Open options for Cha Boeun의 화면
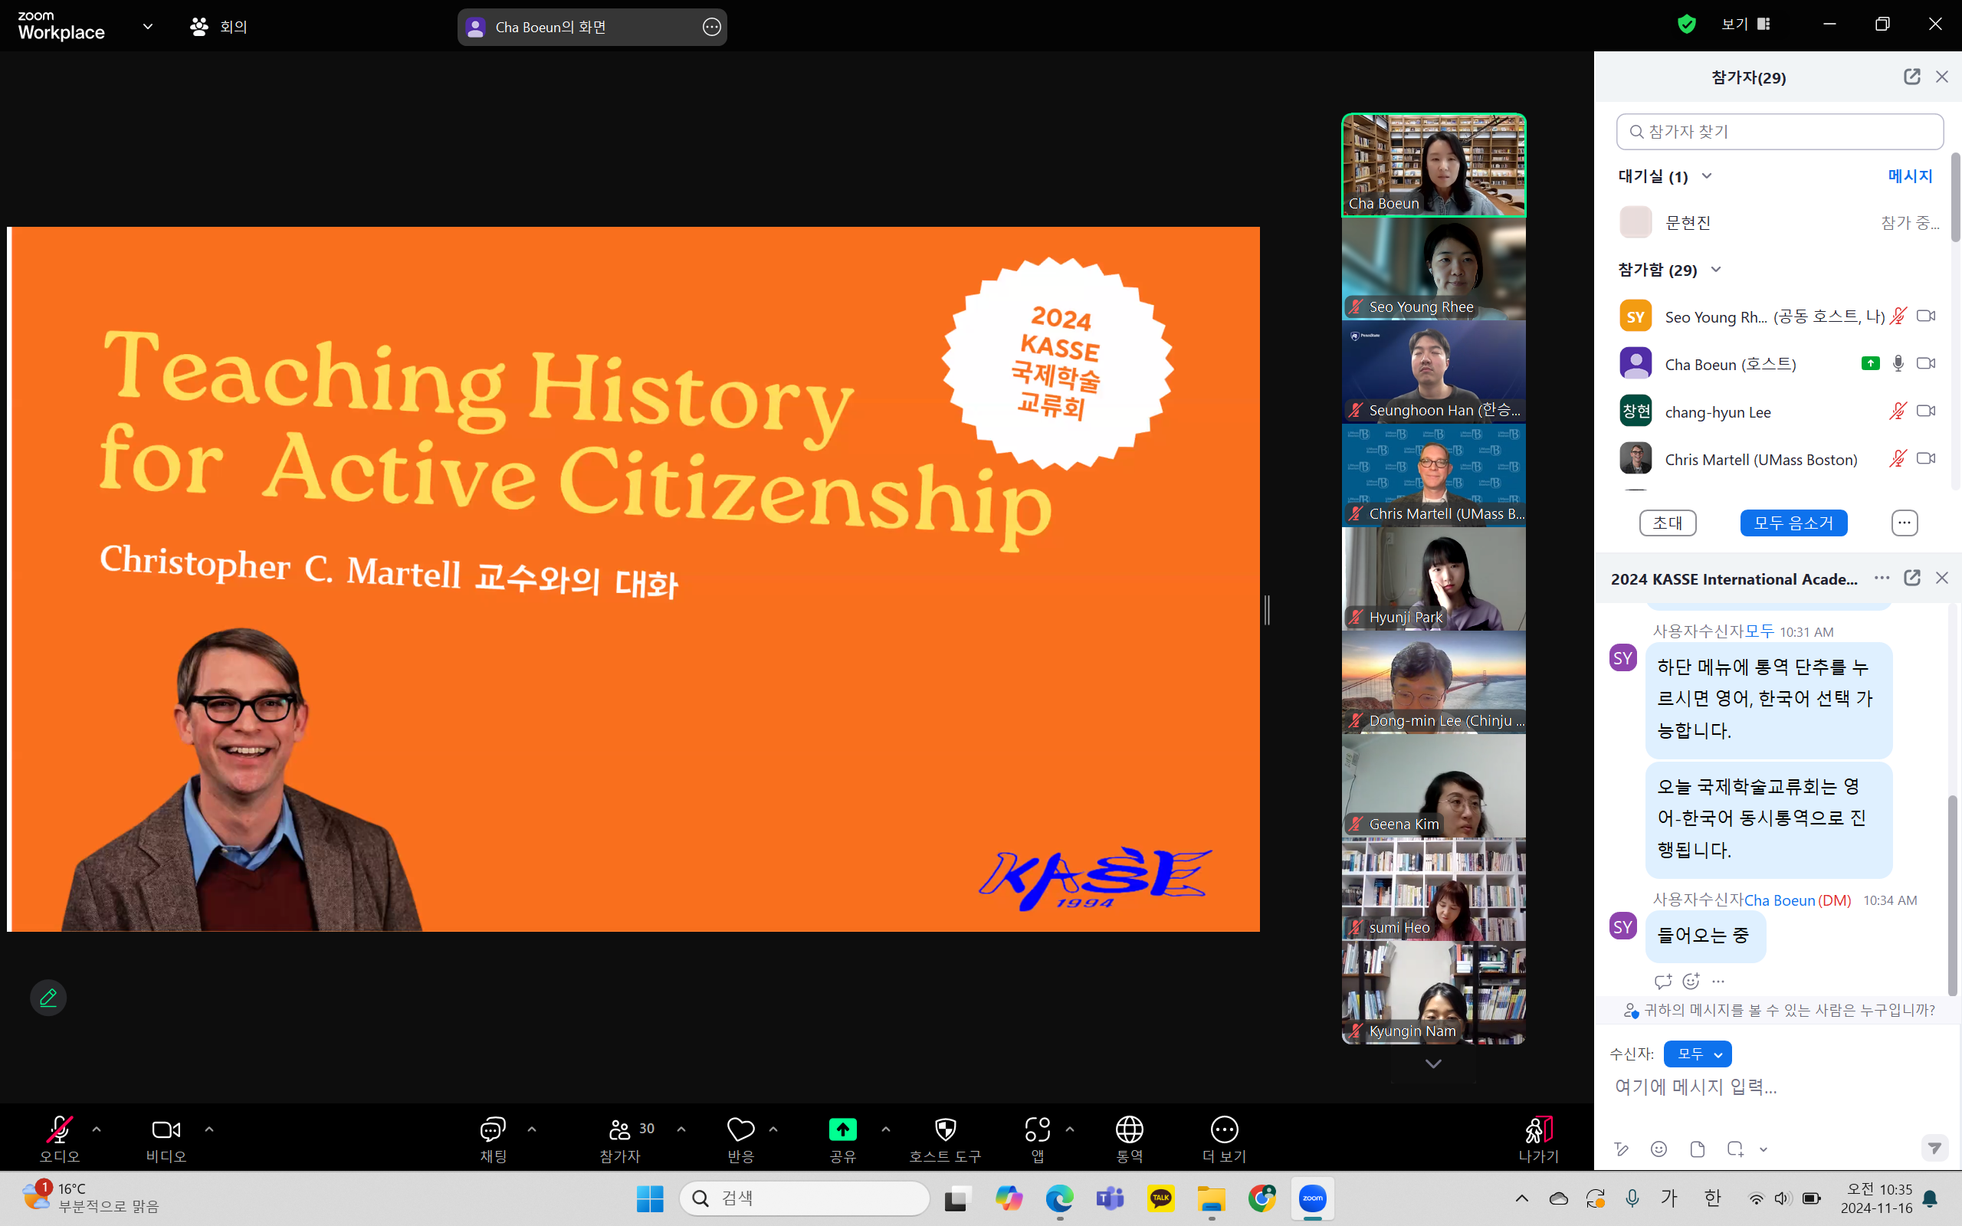This screenshot has height=1226, width=1962. coord(711,27)
